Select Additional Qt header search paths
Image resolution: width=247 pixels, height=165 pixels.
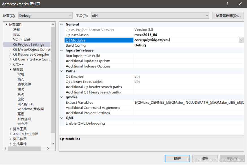(154, 87)
